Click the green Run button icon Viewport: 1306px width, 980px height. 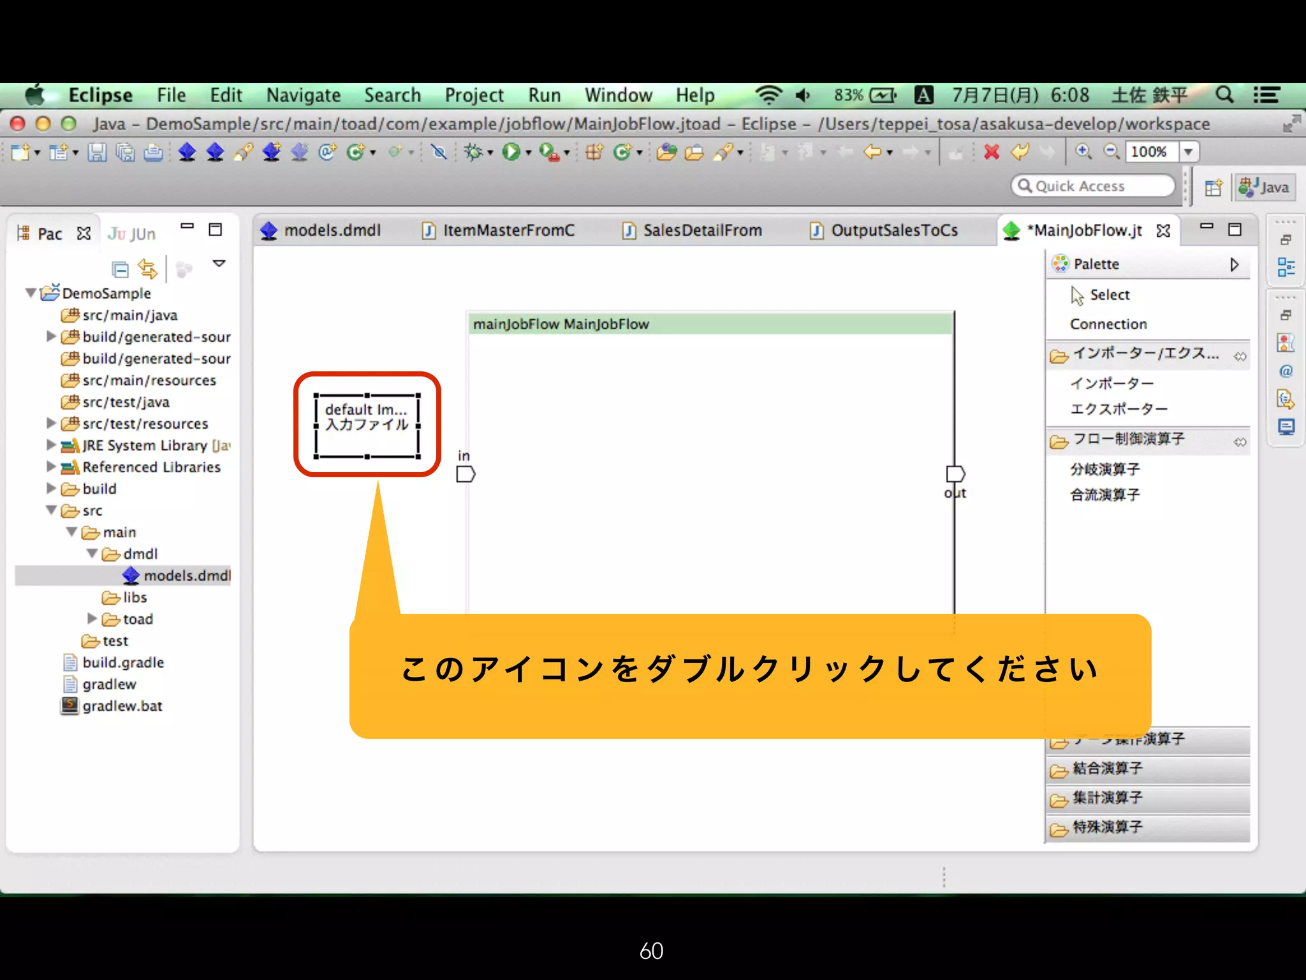point(511,152)
